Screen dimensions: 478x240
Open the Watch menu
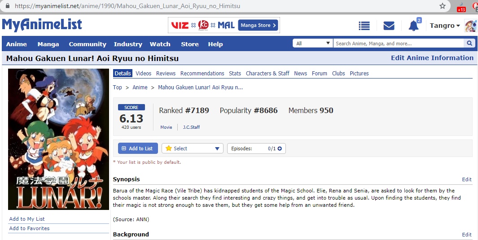160,44
